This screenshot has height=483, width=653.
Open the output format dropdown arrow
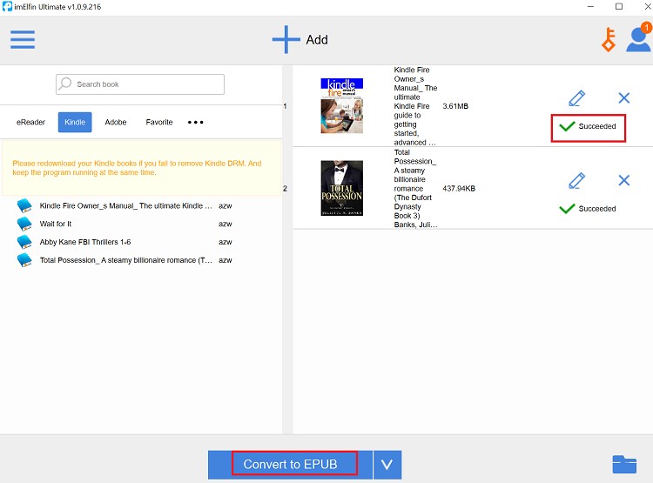point(387,465)
